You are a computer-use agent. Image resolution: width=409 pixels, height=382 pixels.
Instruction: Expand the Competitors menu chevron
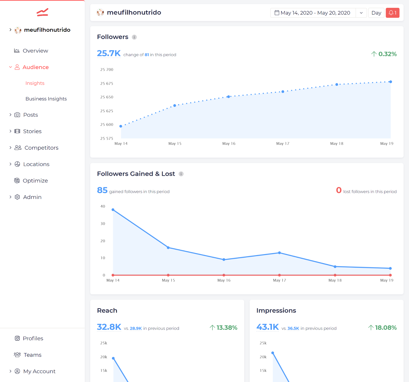(x=10, y=148)
